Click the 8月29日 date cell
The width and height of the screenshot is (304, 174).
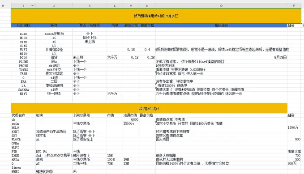pos(280,57)
